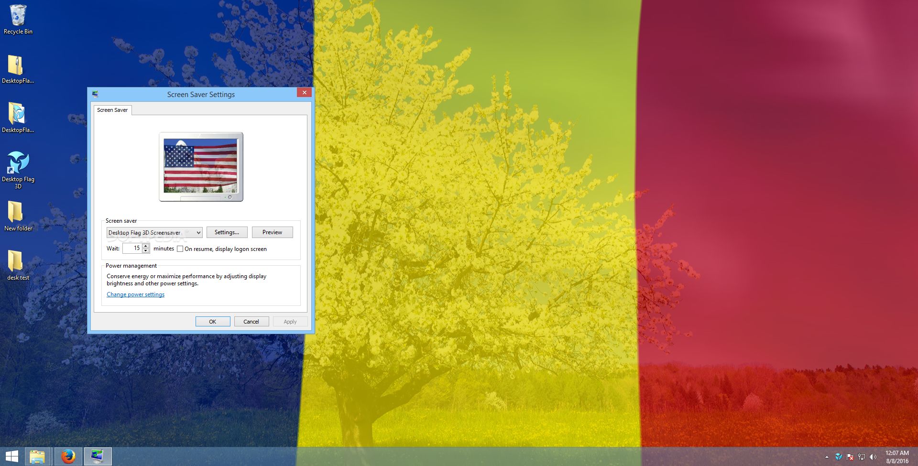Click the network tray icon
The width and height of the screenshot is (918, 466).
click(861, 457)
